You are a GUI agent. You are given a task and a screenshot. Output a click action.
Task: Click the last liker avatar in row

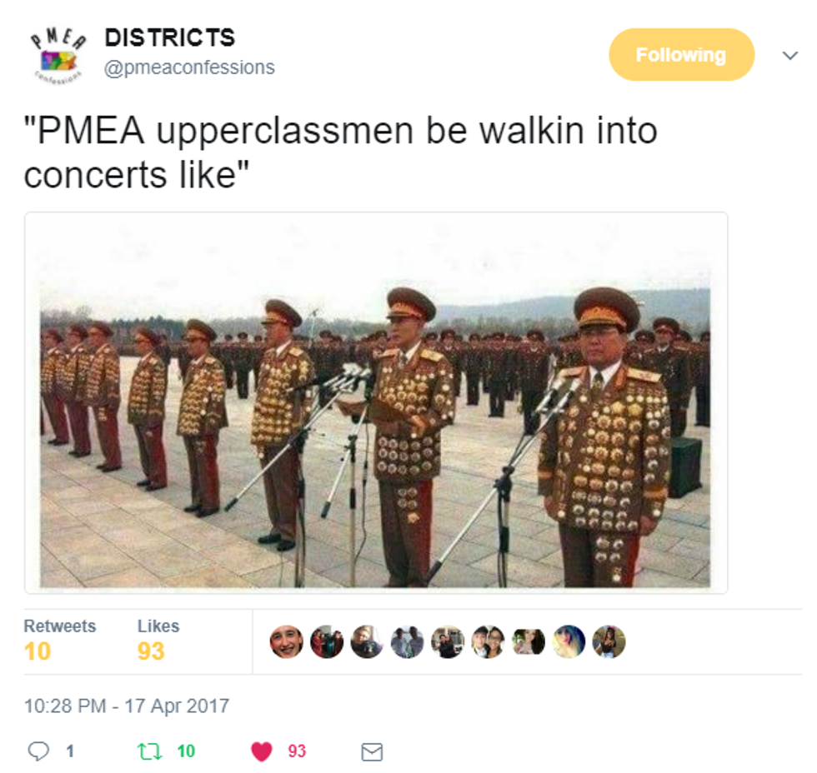[x=609, y=641]
